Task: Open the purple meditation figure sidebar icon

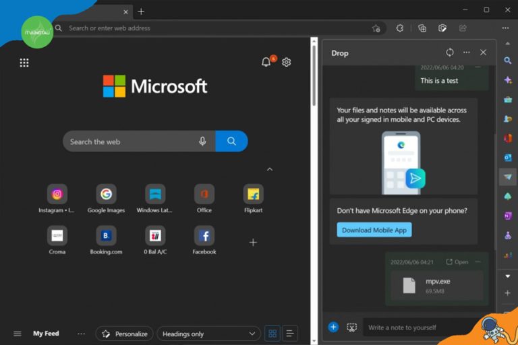Action: coord(508,235)
